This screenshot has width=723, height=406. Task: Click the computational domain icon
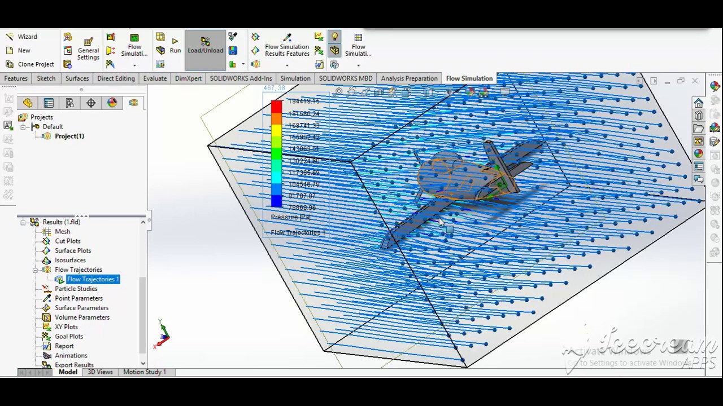pyautogui.click(x=111, y=37)
